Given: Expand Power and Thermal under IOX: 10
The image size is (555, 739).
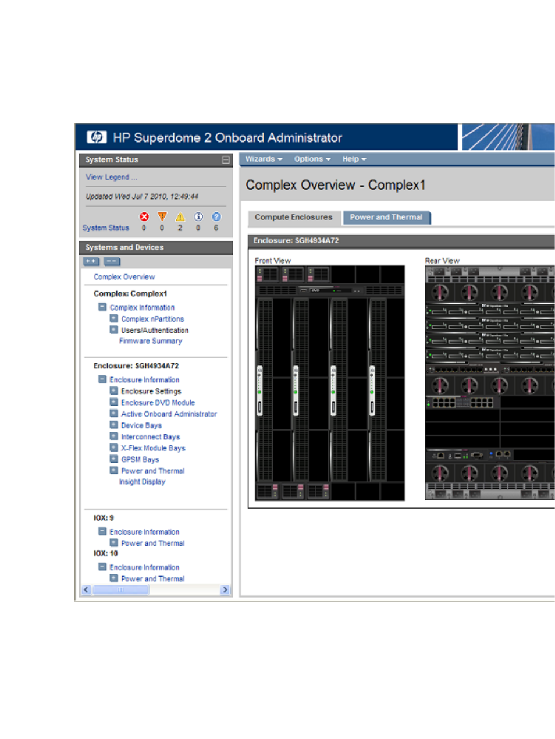Looking at the screenshot, I should (x=114, y=578).
